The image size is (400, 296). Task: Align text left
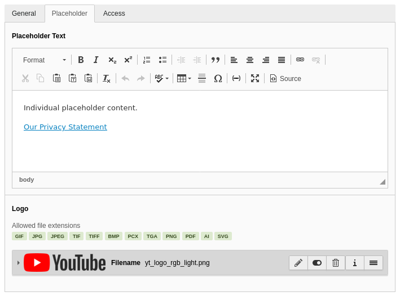pyautogui.click(x=234, y=60)
